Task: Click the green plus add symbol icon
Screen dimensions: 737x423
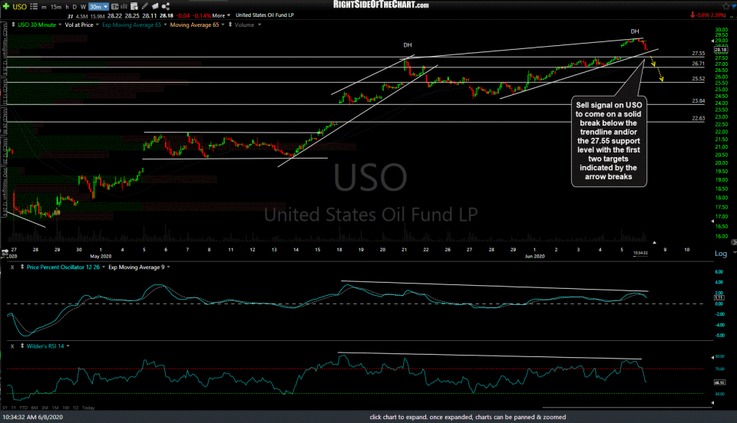Action: pyautogui.click(x=7, y=5)
